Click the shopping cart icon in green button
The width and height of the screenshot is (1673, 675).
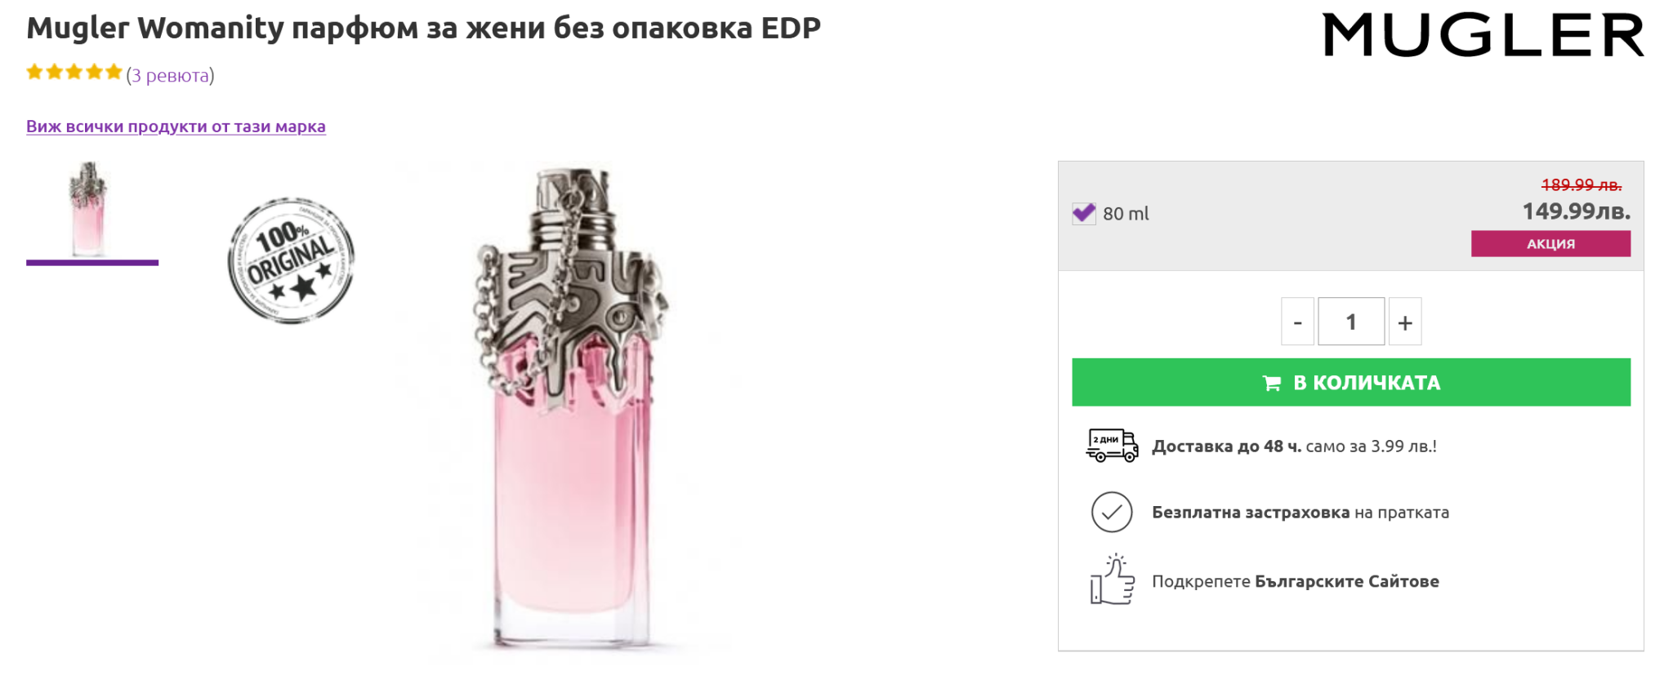click(1272, 383)
